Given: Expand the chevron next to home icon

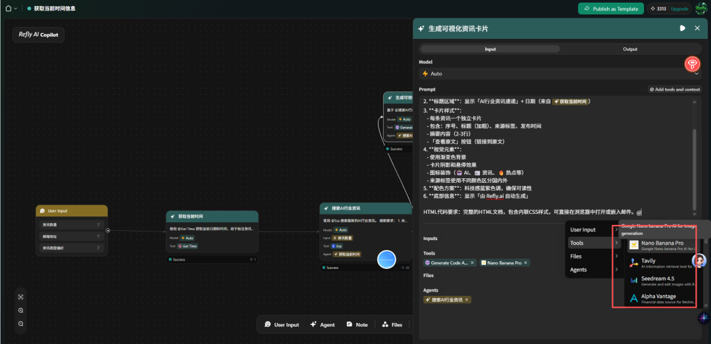Looking at the screenshot, I should 16,9.
